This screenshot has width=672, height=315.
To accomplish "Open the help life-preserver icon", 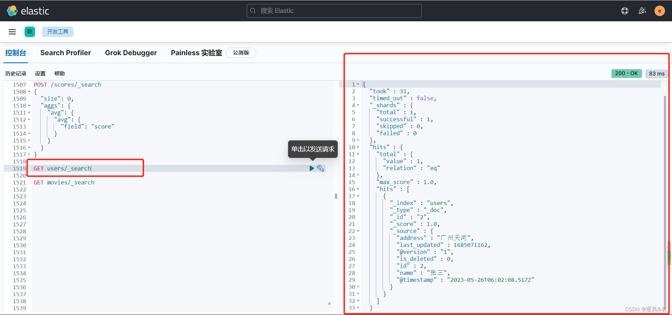I will 625,10.
